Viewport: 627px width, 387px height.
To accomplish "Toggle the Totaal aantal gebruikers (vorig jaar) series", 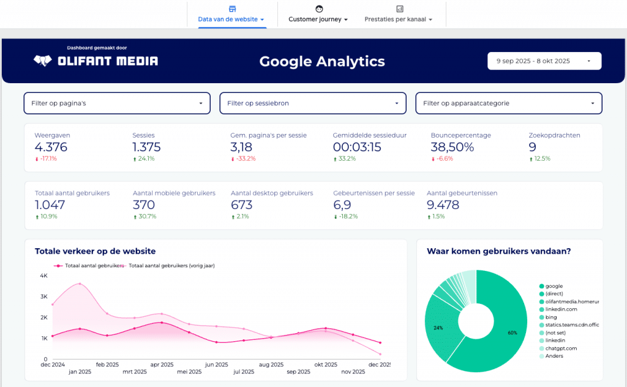I will (171, 266).
